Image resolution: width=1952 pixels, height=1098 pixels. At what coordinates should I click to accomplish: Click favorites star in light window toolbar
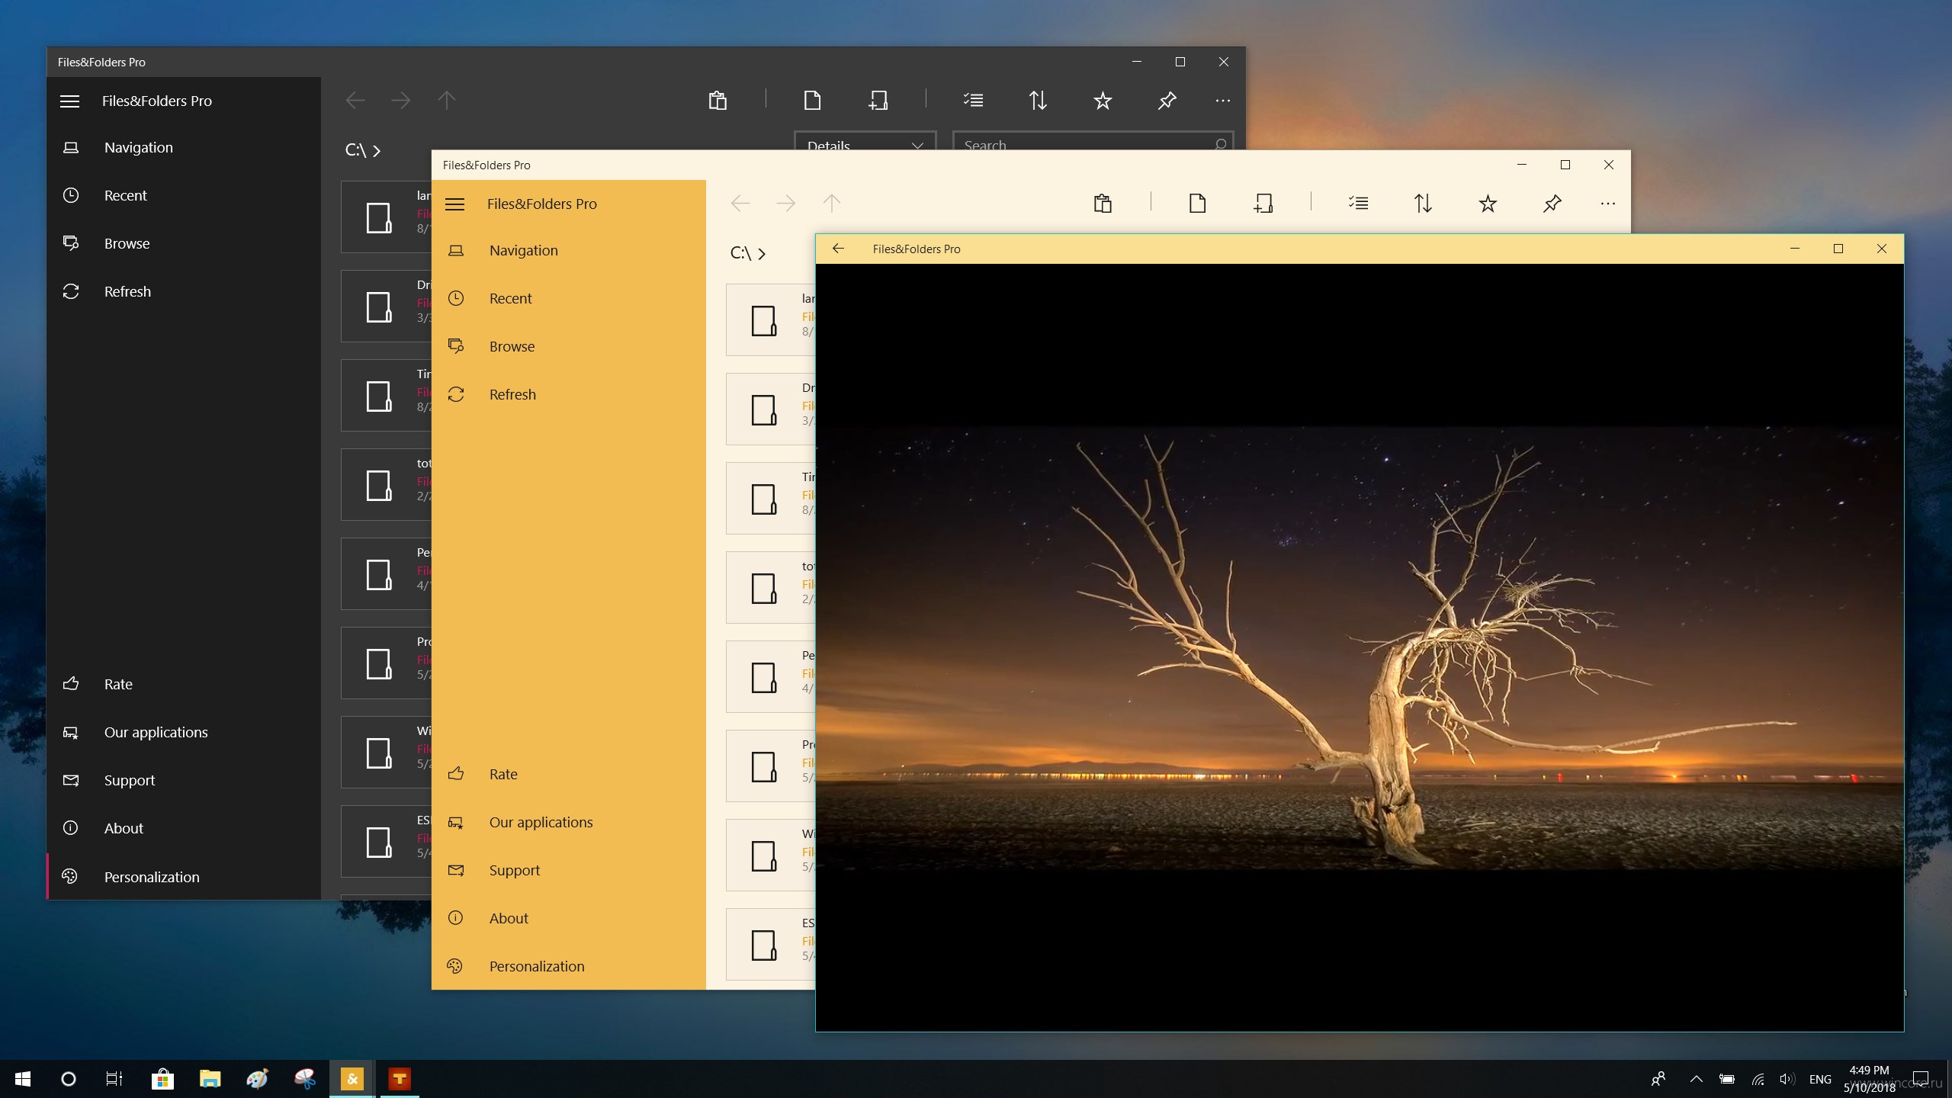[1488, 203]
